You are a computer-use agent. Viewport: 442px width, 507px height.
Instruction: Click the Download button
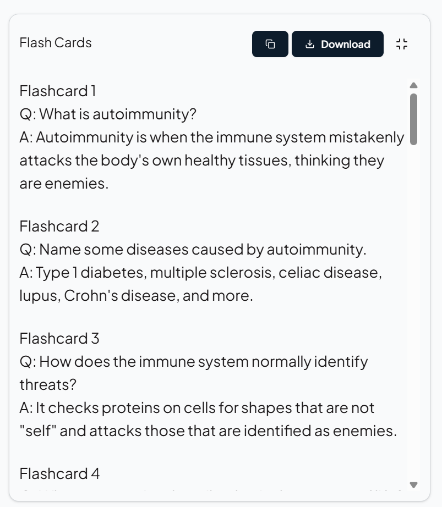click(337, 44)
